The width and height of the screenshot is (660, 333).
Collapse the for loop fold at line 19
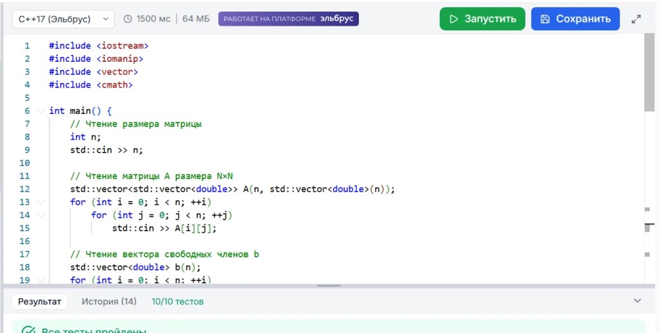tap(41, 280)
